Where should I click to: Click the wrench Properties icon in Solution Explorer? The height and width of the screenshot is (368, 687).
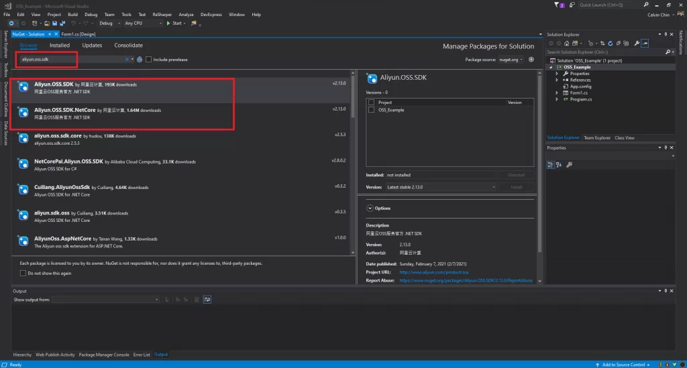coord(637,44)
